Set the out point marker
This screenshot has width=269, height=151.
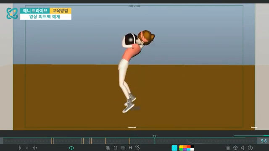click(27, 148)
